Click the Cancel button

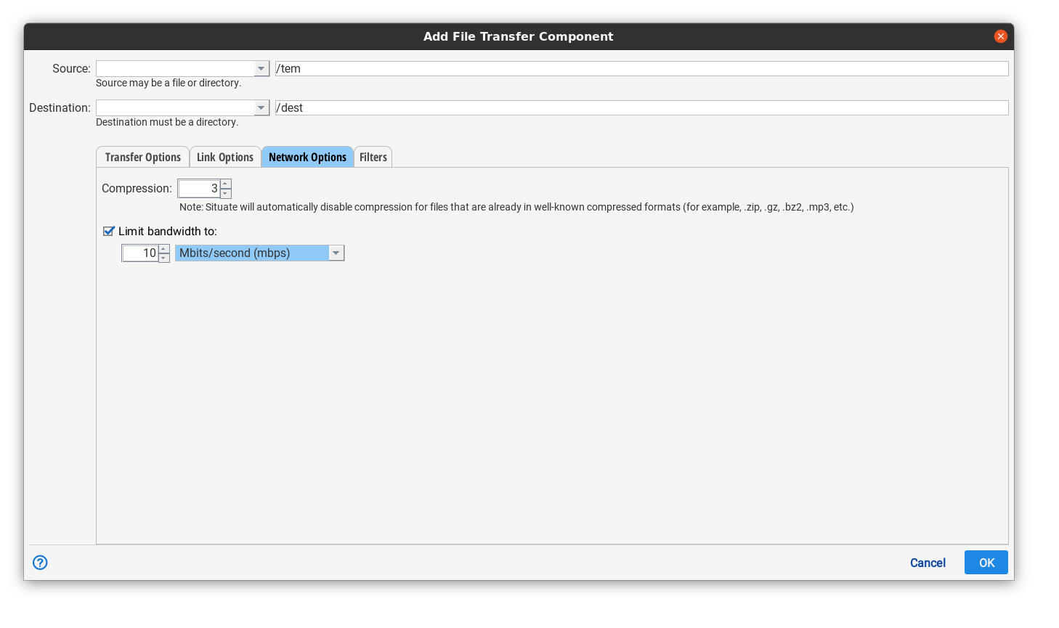(x=928, y=562)
